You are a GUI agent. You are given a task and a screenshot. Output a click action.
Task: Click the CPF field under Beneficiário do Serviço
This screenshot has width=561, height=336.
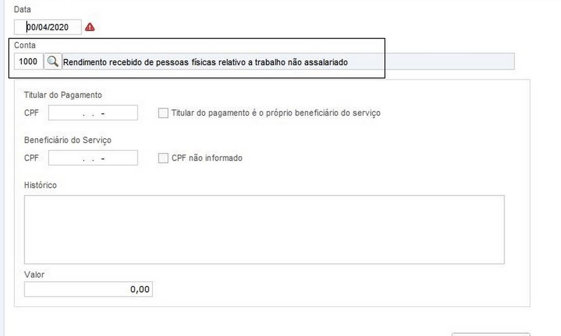tap(93, 158)
